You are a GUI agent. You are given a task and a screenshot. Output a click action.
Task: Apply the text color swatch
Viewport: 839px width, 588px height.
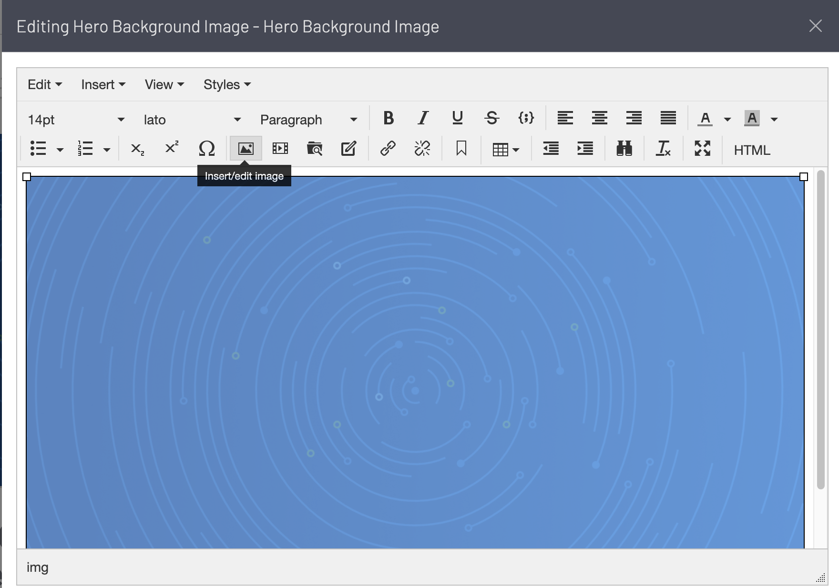coord(705,119)
